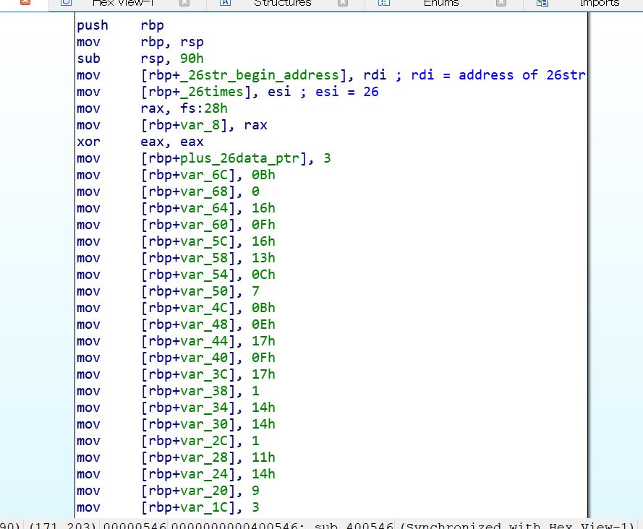This screenshot has height=529, width=643.
Task: Switch to the Hex View-1 tab
Action: pos(123,4)
